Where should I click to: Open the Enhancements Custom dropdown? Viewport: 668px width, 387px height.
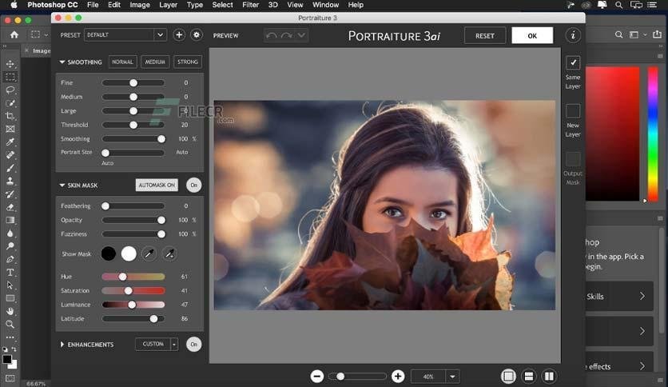click(x=174, y=345)
